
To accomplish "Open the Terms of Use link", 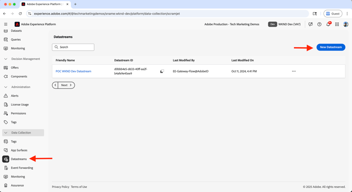I will pyautogui.click(x=79, y=187).
